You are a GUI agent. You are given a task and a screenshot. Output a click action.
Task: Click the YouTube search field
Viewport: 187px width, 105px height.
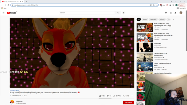tap(87, 13)
